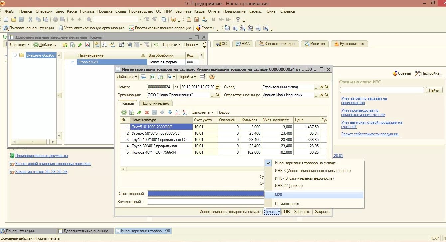Open the Calendar icon in main toolbar
Viewport: 446px width, 242px height.
pyautogui.click(x=196, y=20)
